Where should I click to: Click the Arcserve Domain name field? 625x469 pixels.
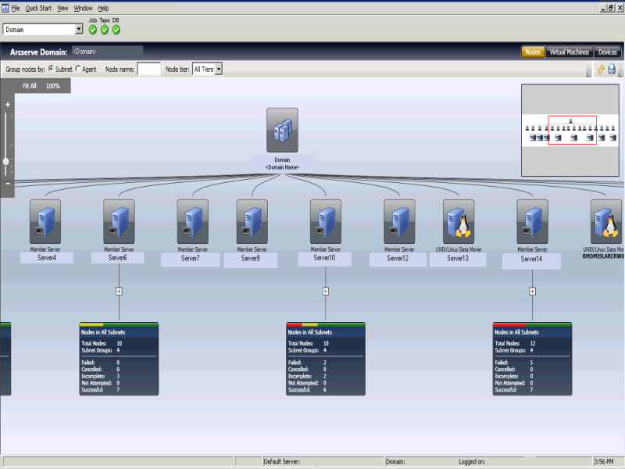(x=107, y=52)
